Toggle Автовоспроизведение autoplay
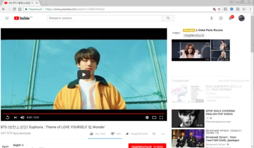This screenshot has width=254, height=148. [234, 81]
